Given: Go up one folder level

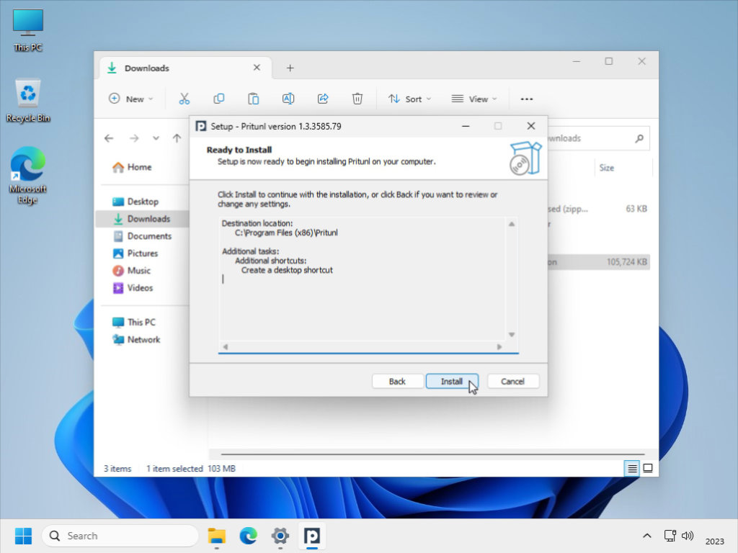Looking at the screenshot, I should point(177,138).
